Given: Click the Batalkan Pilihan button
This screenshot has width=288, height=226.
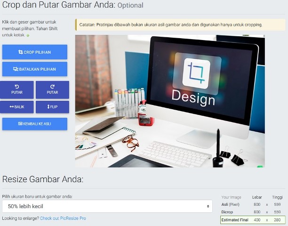Looking at the screenshot, I should coord(35,69).
